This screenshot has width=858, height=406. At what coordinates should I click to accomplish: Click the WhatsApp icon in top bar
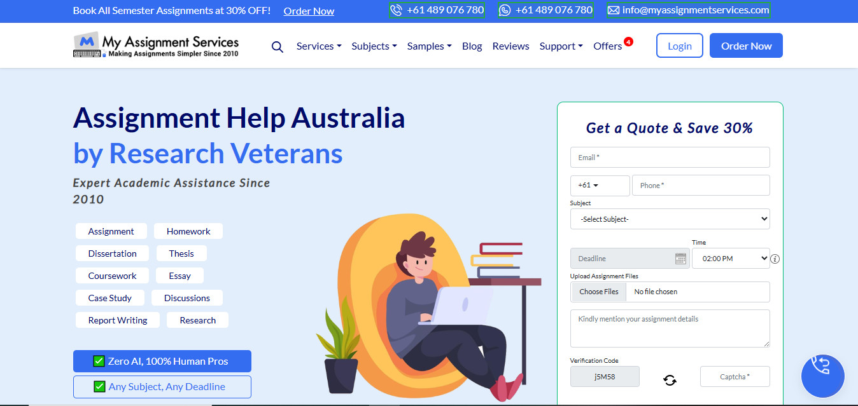point(505,10)
